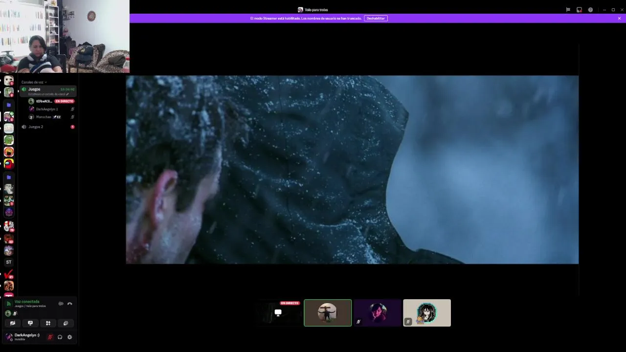Screen dimensions: 626x352
Task: Disable streamer mode with the Deshabilitar button
Action: pos(376,18)
